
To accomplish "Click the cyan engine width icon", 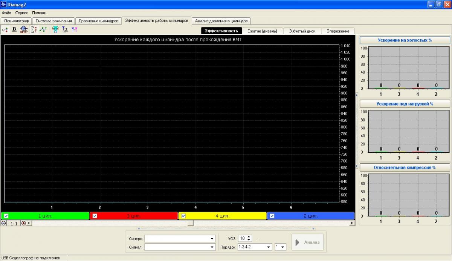I will pos(55,29).
